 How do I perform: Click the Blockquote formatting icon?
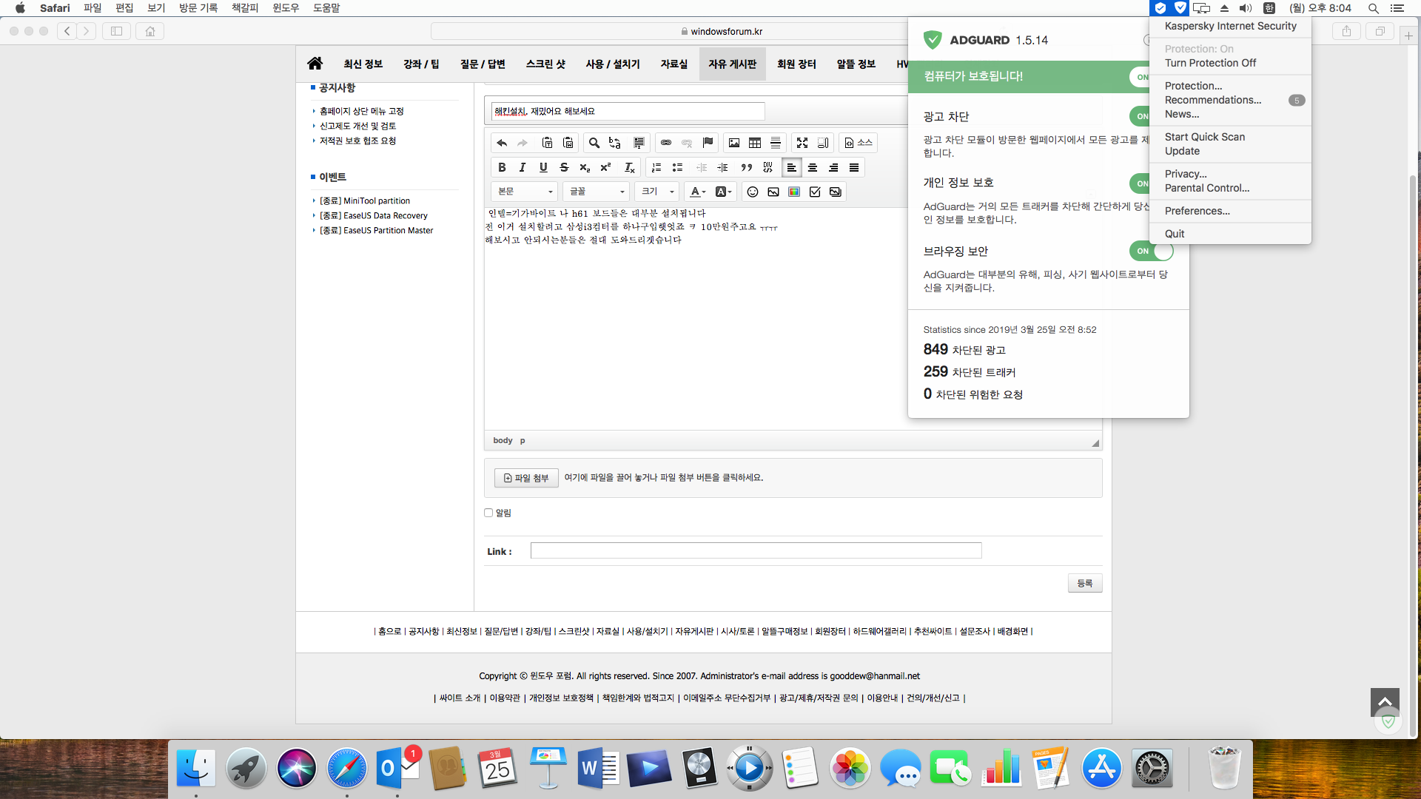[745, 168]
